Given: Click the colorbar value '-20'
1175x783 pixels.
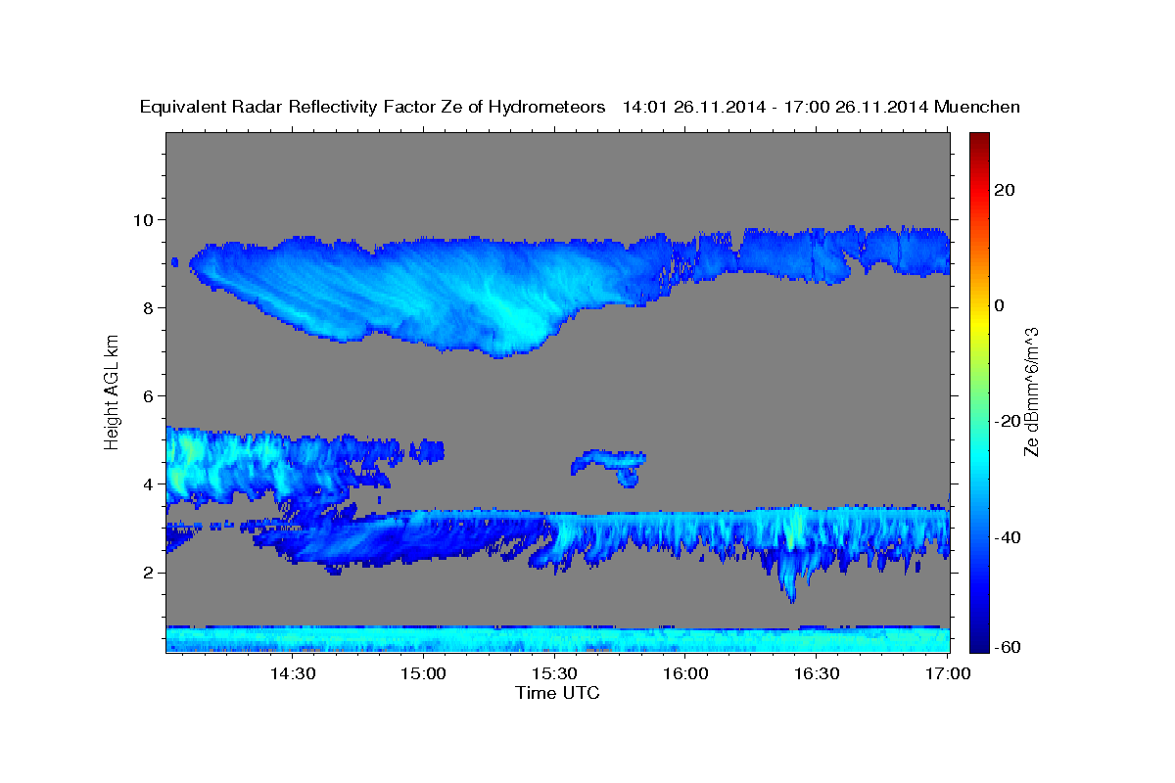Looking at the screenshot, I should point(1008,421).
